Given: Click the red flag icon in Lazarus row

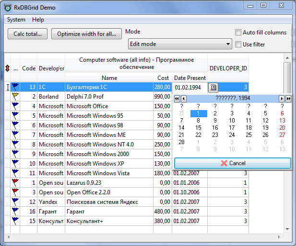Looking at the screenshot, I should click(x=15, y=183).
